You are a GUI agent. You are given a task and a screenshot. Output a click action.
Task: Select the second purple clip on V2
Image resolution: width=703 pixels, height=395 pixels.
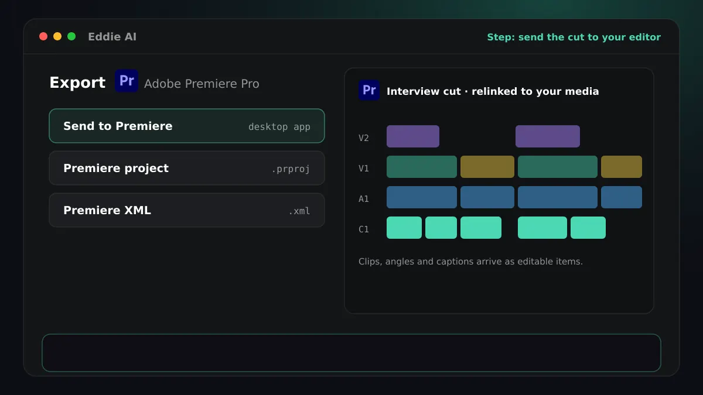tap(548, 136)
